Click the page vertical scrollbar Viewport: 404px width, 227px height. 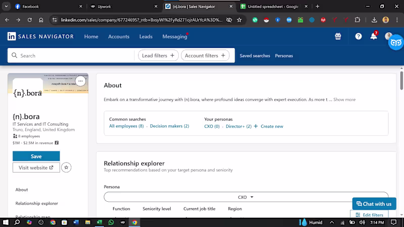(401, 81)
